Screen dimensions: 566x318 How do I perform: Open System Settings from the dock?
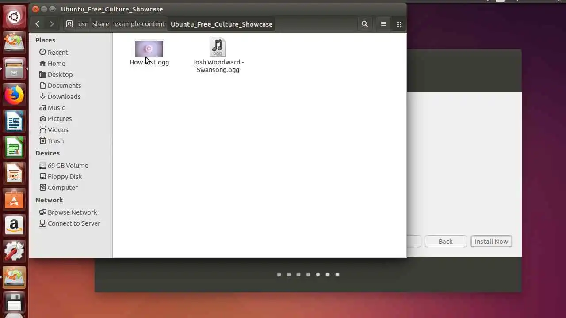(x=14, y=251)
